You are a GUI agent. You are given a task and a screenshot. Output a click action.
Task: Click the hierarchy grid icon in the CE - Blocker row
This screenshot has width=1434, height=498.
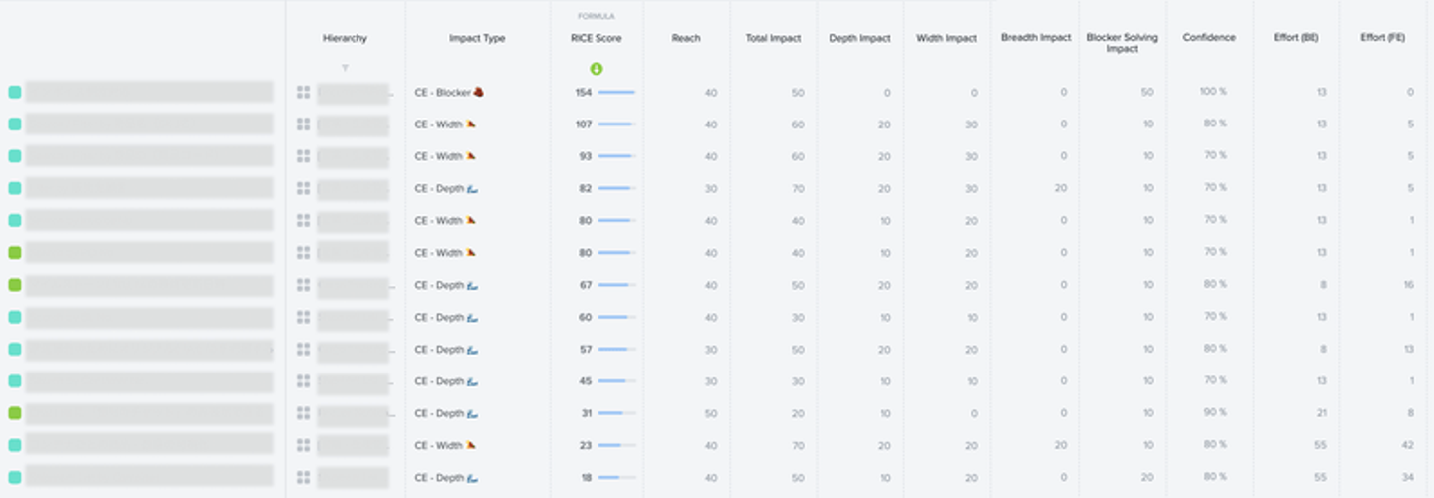pos(304,93)
